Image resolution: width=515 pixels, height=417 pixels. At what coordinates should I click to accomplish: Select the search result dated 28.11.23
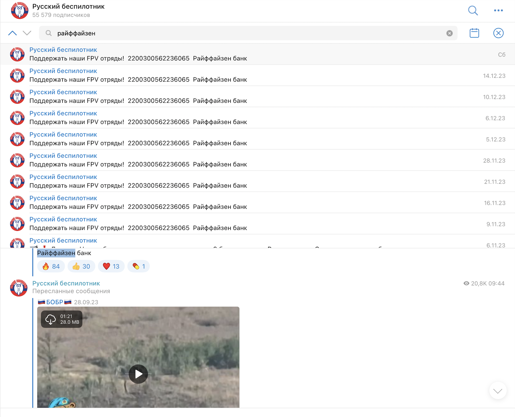coord(257,160)
